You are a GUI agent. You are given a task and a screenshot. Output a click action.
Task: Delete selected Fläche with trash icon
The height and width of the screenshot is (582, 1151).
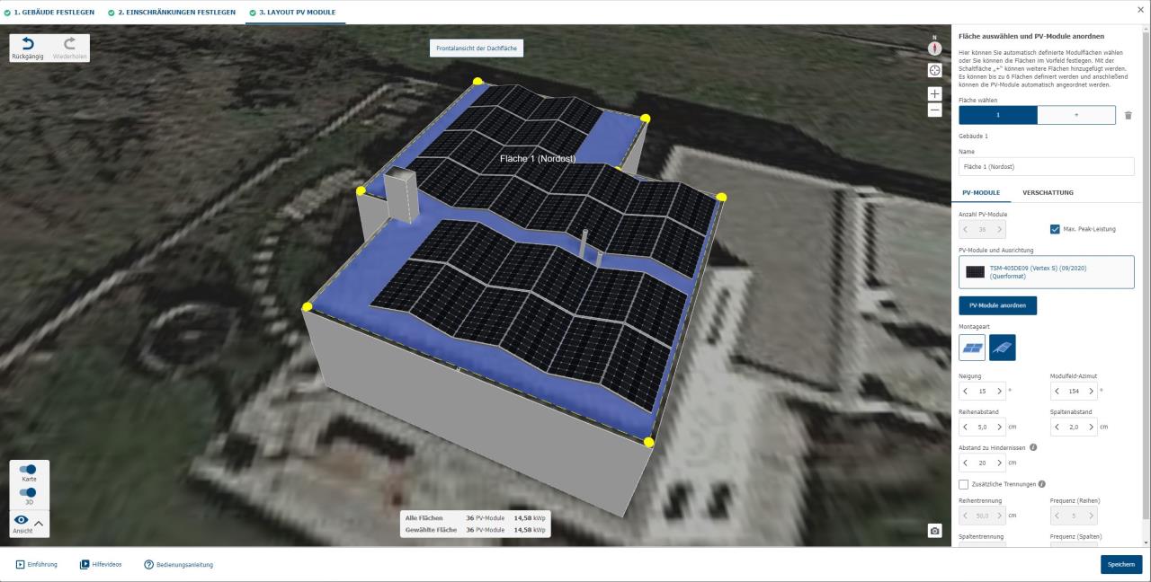[1129, 115]
